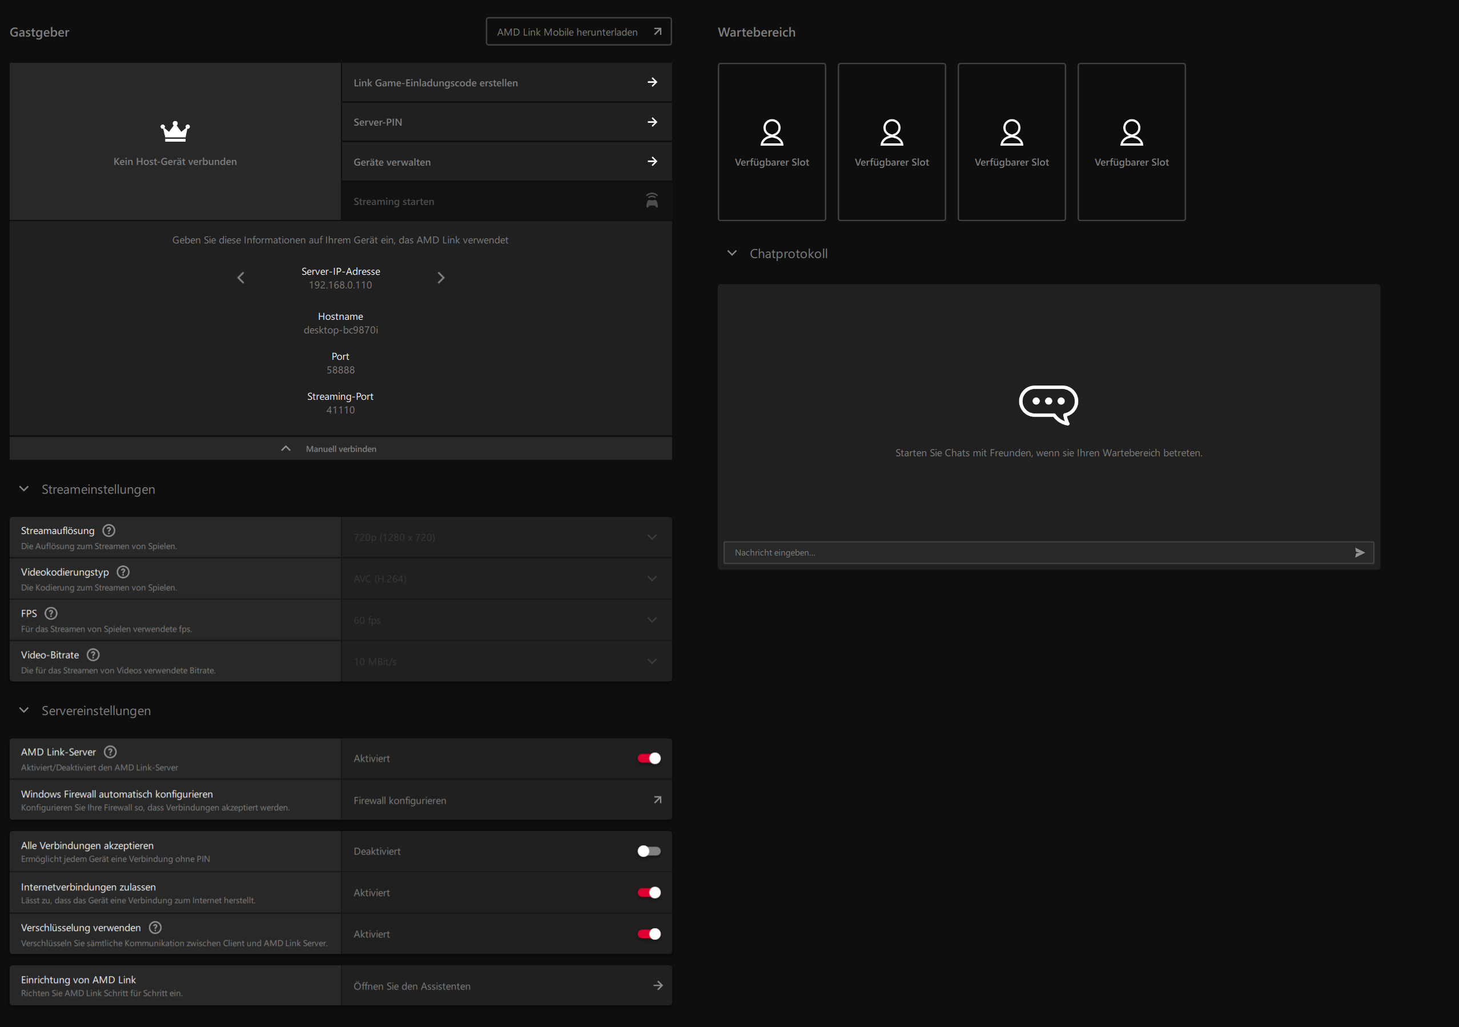Viewport: 1459px width, 1027px height.
Task: Collapse the Chatprotokoll section
Action: (732, 253)
